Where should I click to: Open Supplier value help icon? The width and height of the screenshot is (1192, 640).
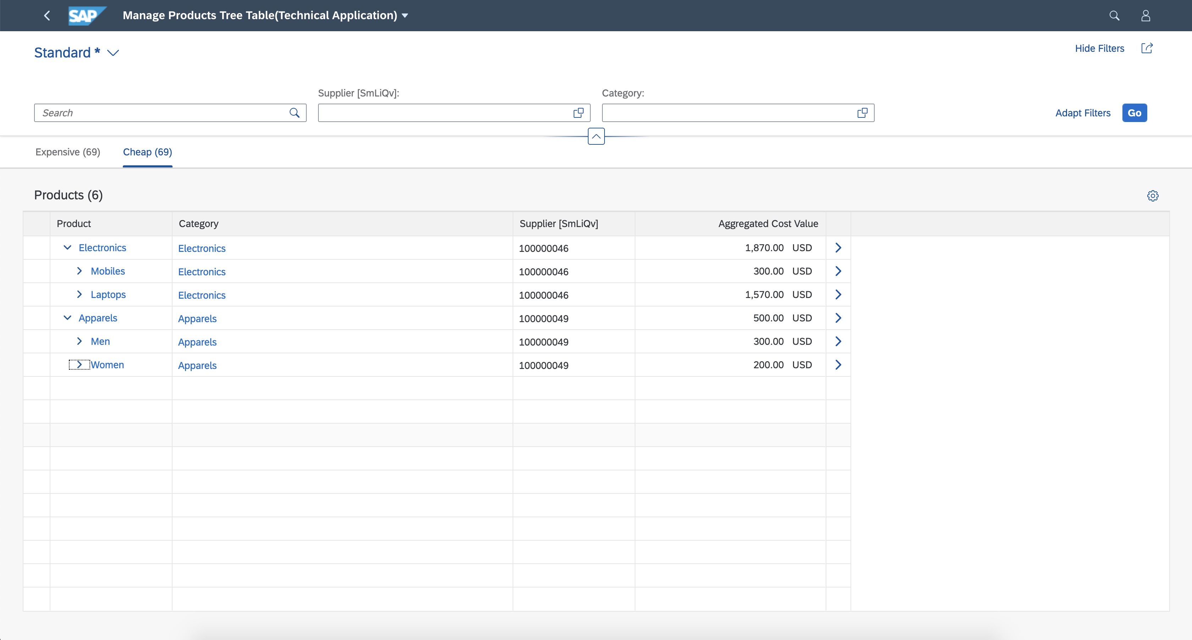pos(578,113)
